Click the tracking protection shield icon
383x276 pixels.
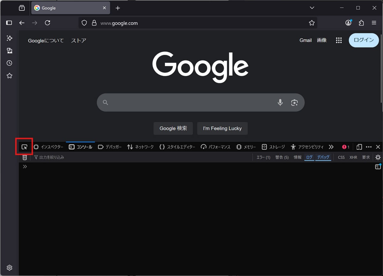[84, 23]
